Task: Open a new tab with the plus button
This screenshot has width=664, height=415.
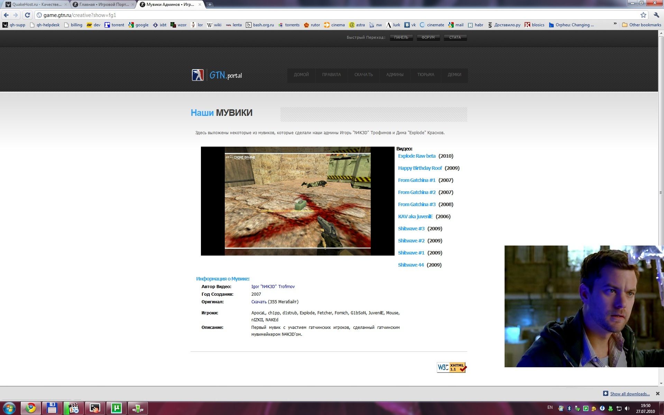Action: pos(210,4)
